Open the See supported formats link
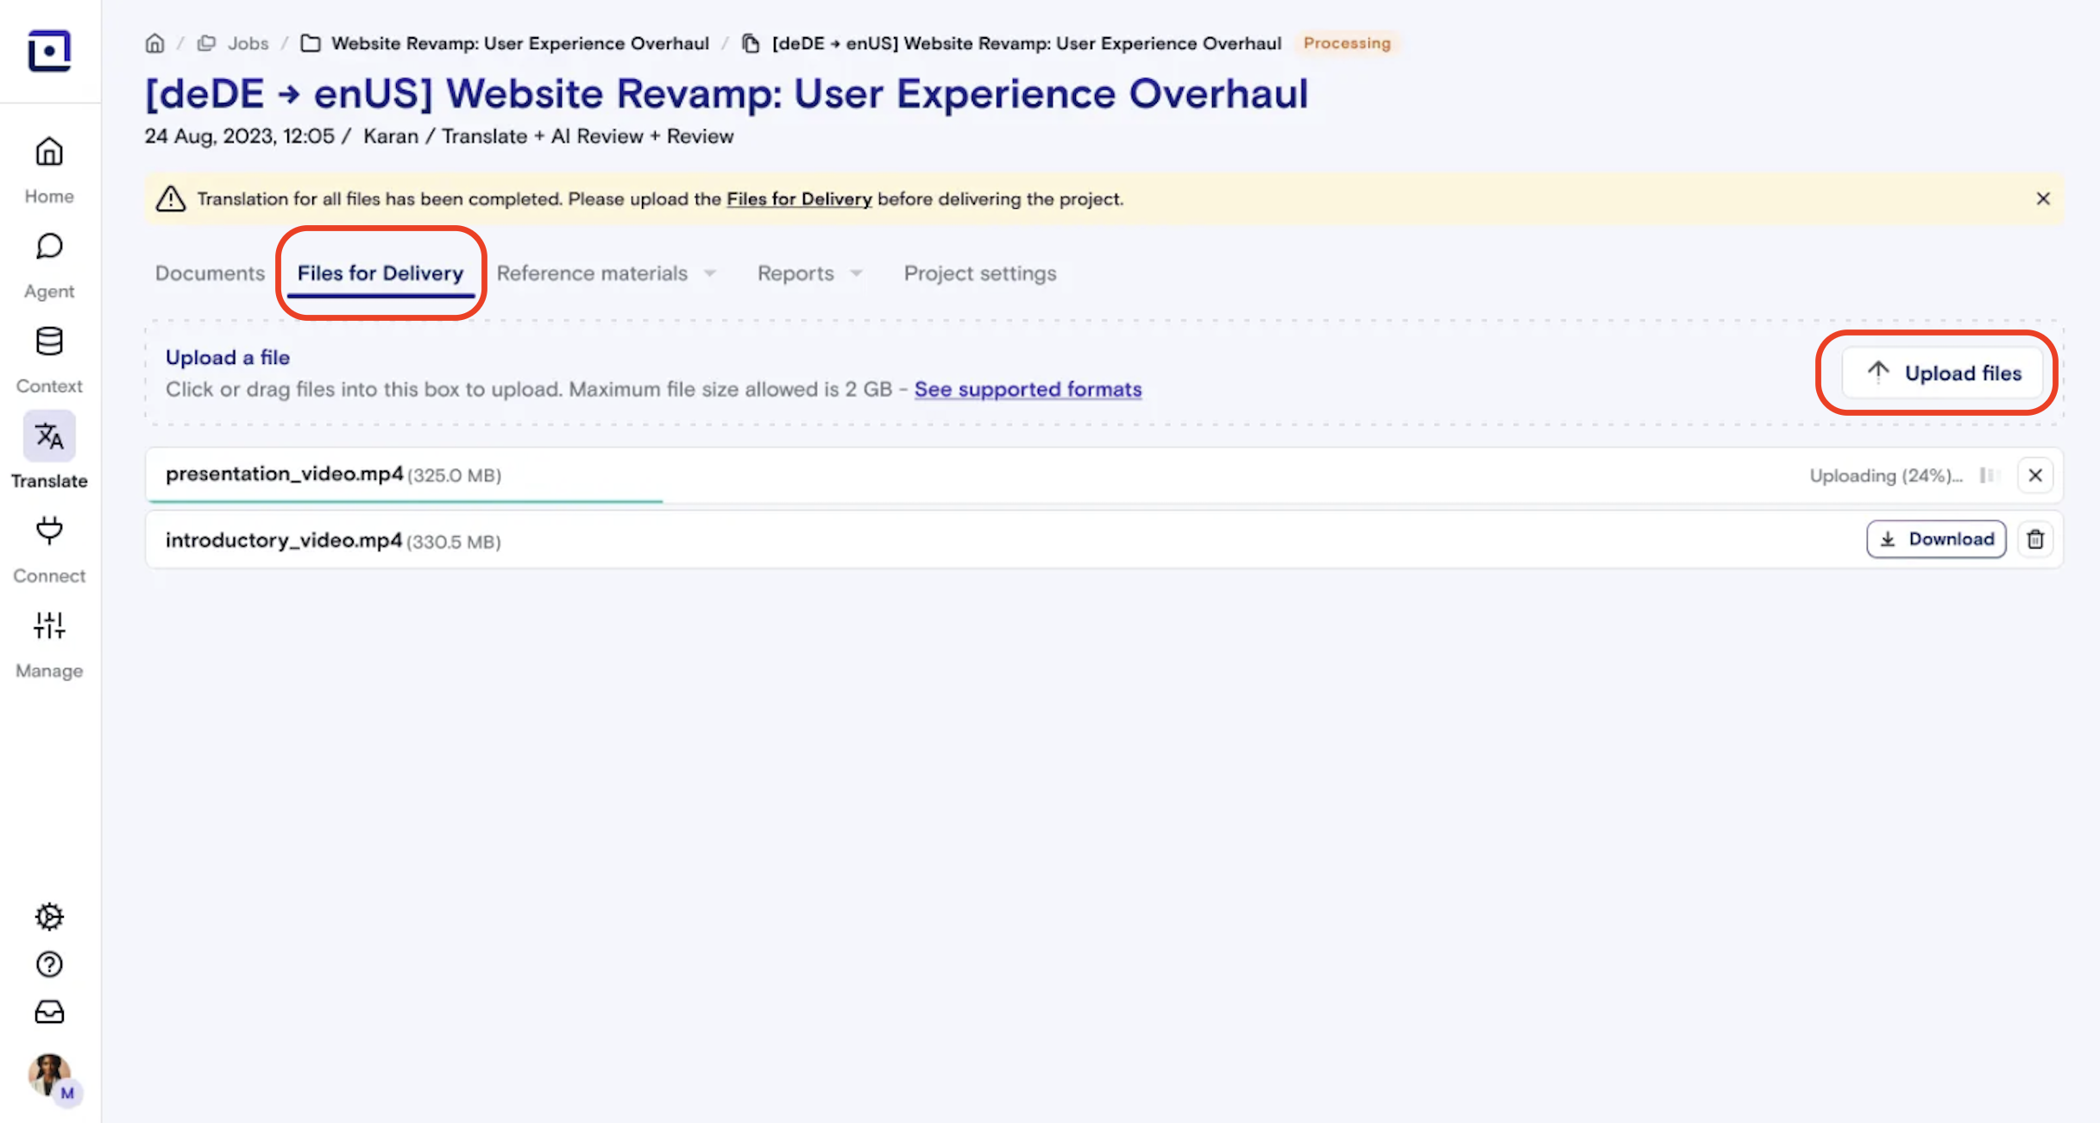2100x1123 pixels. click(x=1028, y=390)
